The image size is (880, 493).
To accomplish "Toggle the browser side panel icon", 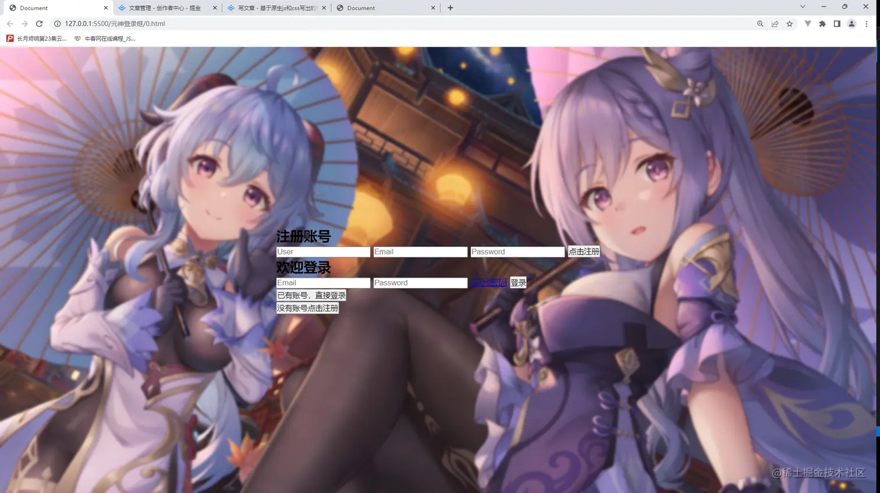I will (837, 24).
